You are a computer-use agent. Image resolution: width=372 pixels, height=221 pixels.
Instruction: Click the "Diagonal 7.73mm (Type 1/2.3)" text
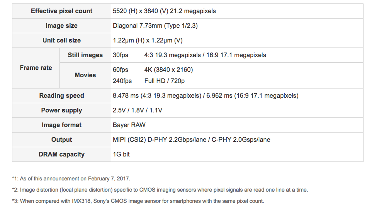click(x=155, y=25)
